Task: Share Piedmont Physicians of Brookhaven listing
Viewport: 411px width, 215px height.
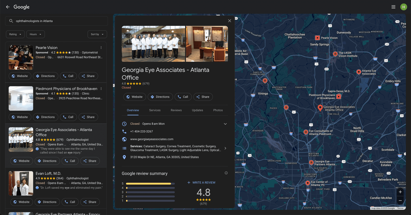Action: 88,117
